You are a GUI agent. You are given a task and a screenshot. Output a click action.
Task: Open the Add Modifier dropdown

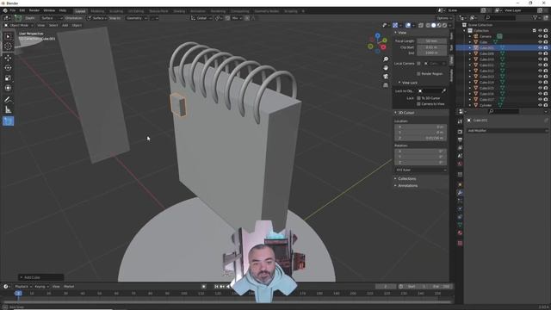click(507, 131)
